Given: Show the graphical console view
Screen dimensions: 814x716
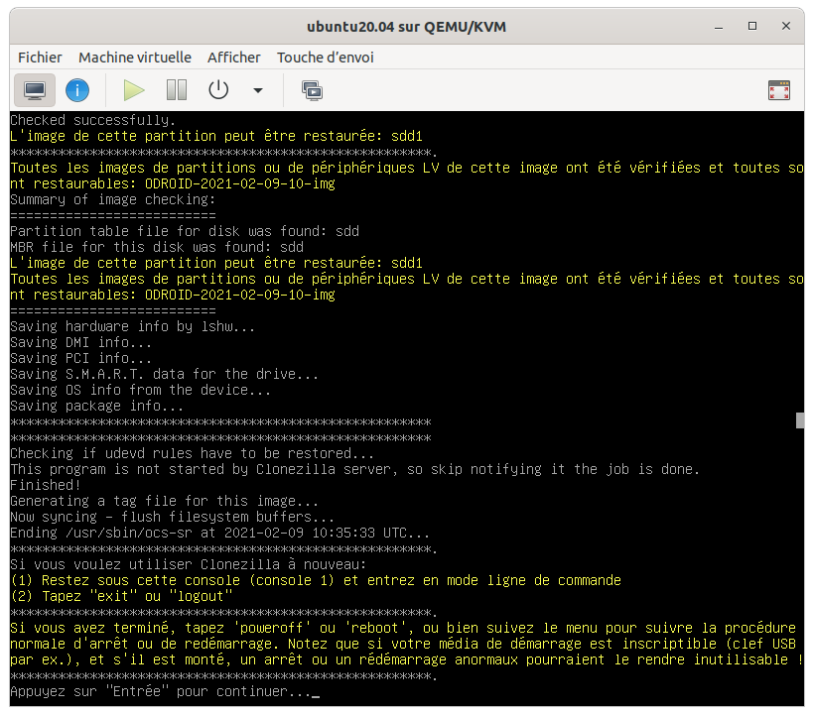Looking at the screenshot, I should 35,90.
